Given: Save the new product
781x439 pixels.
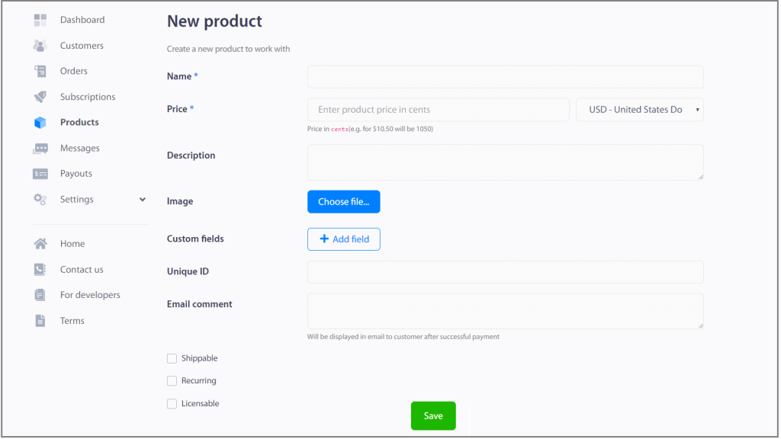Looking at the screenshot, I should [x=433, y=415].
